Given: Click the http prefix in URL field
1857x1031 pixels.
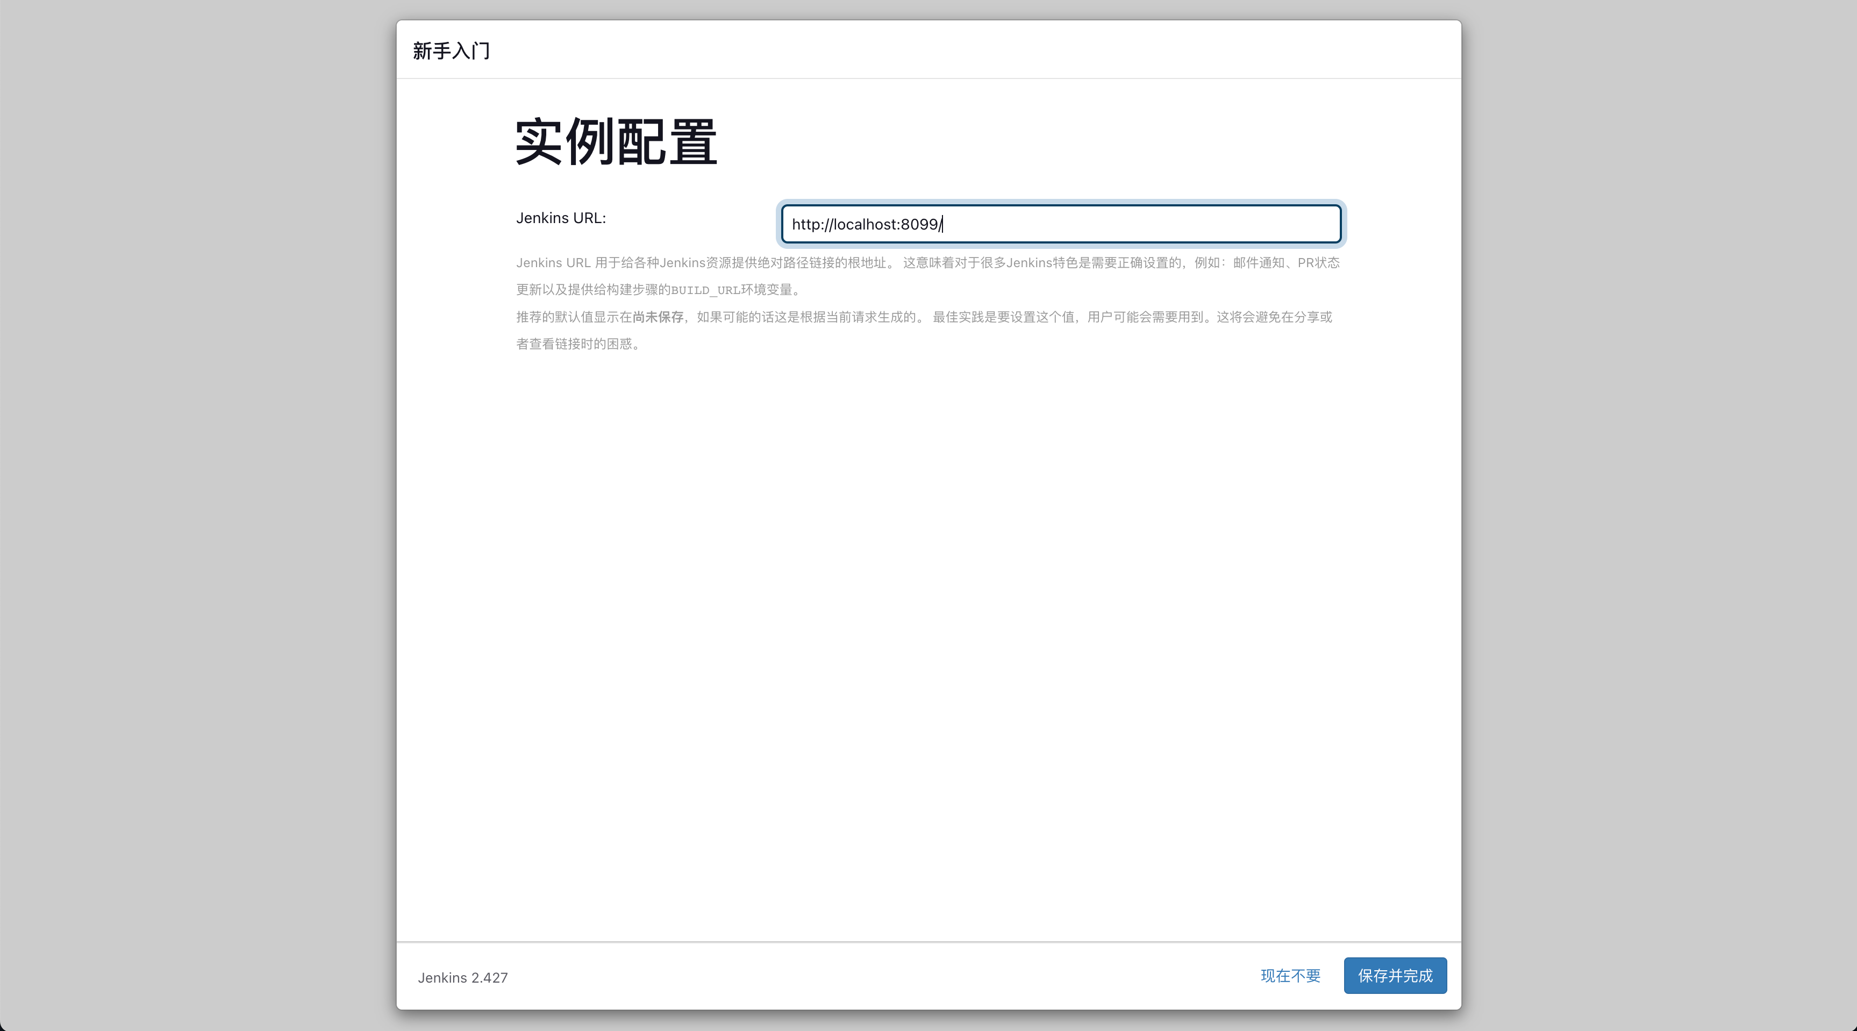Looking at the screenshot, I should click(x=805, y=224).
